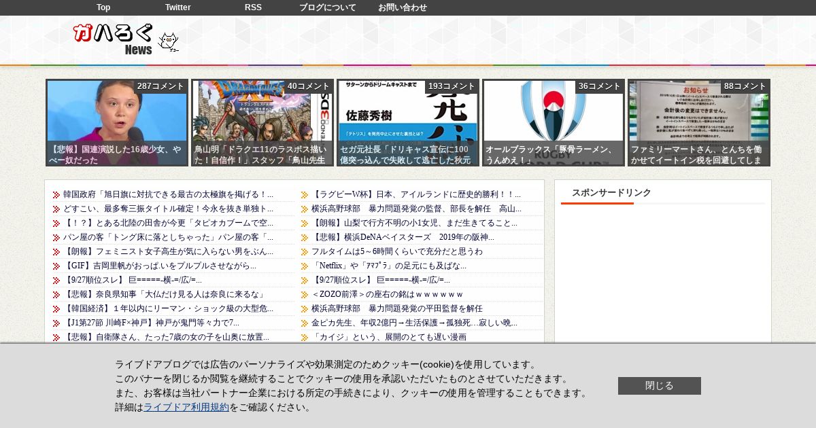
Task: Click the red bullet icon beside パン屋の客 headline
Action: pyautogui.click(x=56, y=238)
